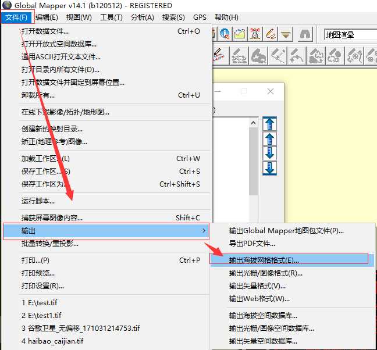Click the Global Mapper globe title icon
The width and height of the screenshot is (377, 350).
coord(7,5)
